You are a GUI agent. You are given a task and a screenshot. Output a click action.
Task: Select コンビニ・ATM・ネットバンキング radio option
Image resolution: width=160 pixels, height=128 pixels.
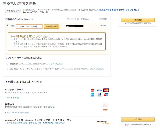click(8, 69)
